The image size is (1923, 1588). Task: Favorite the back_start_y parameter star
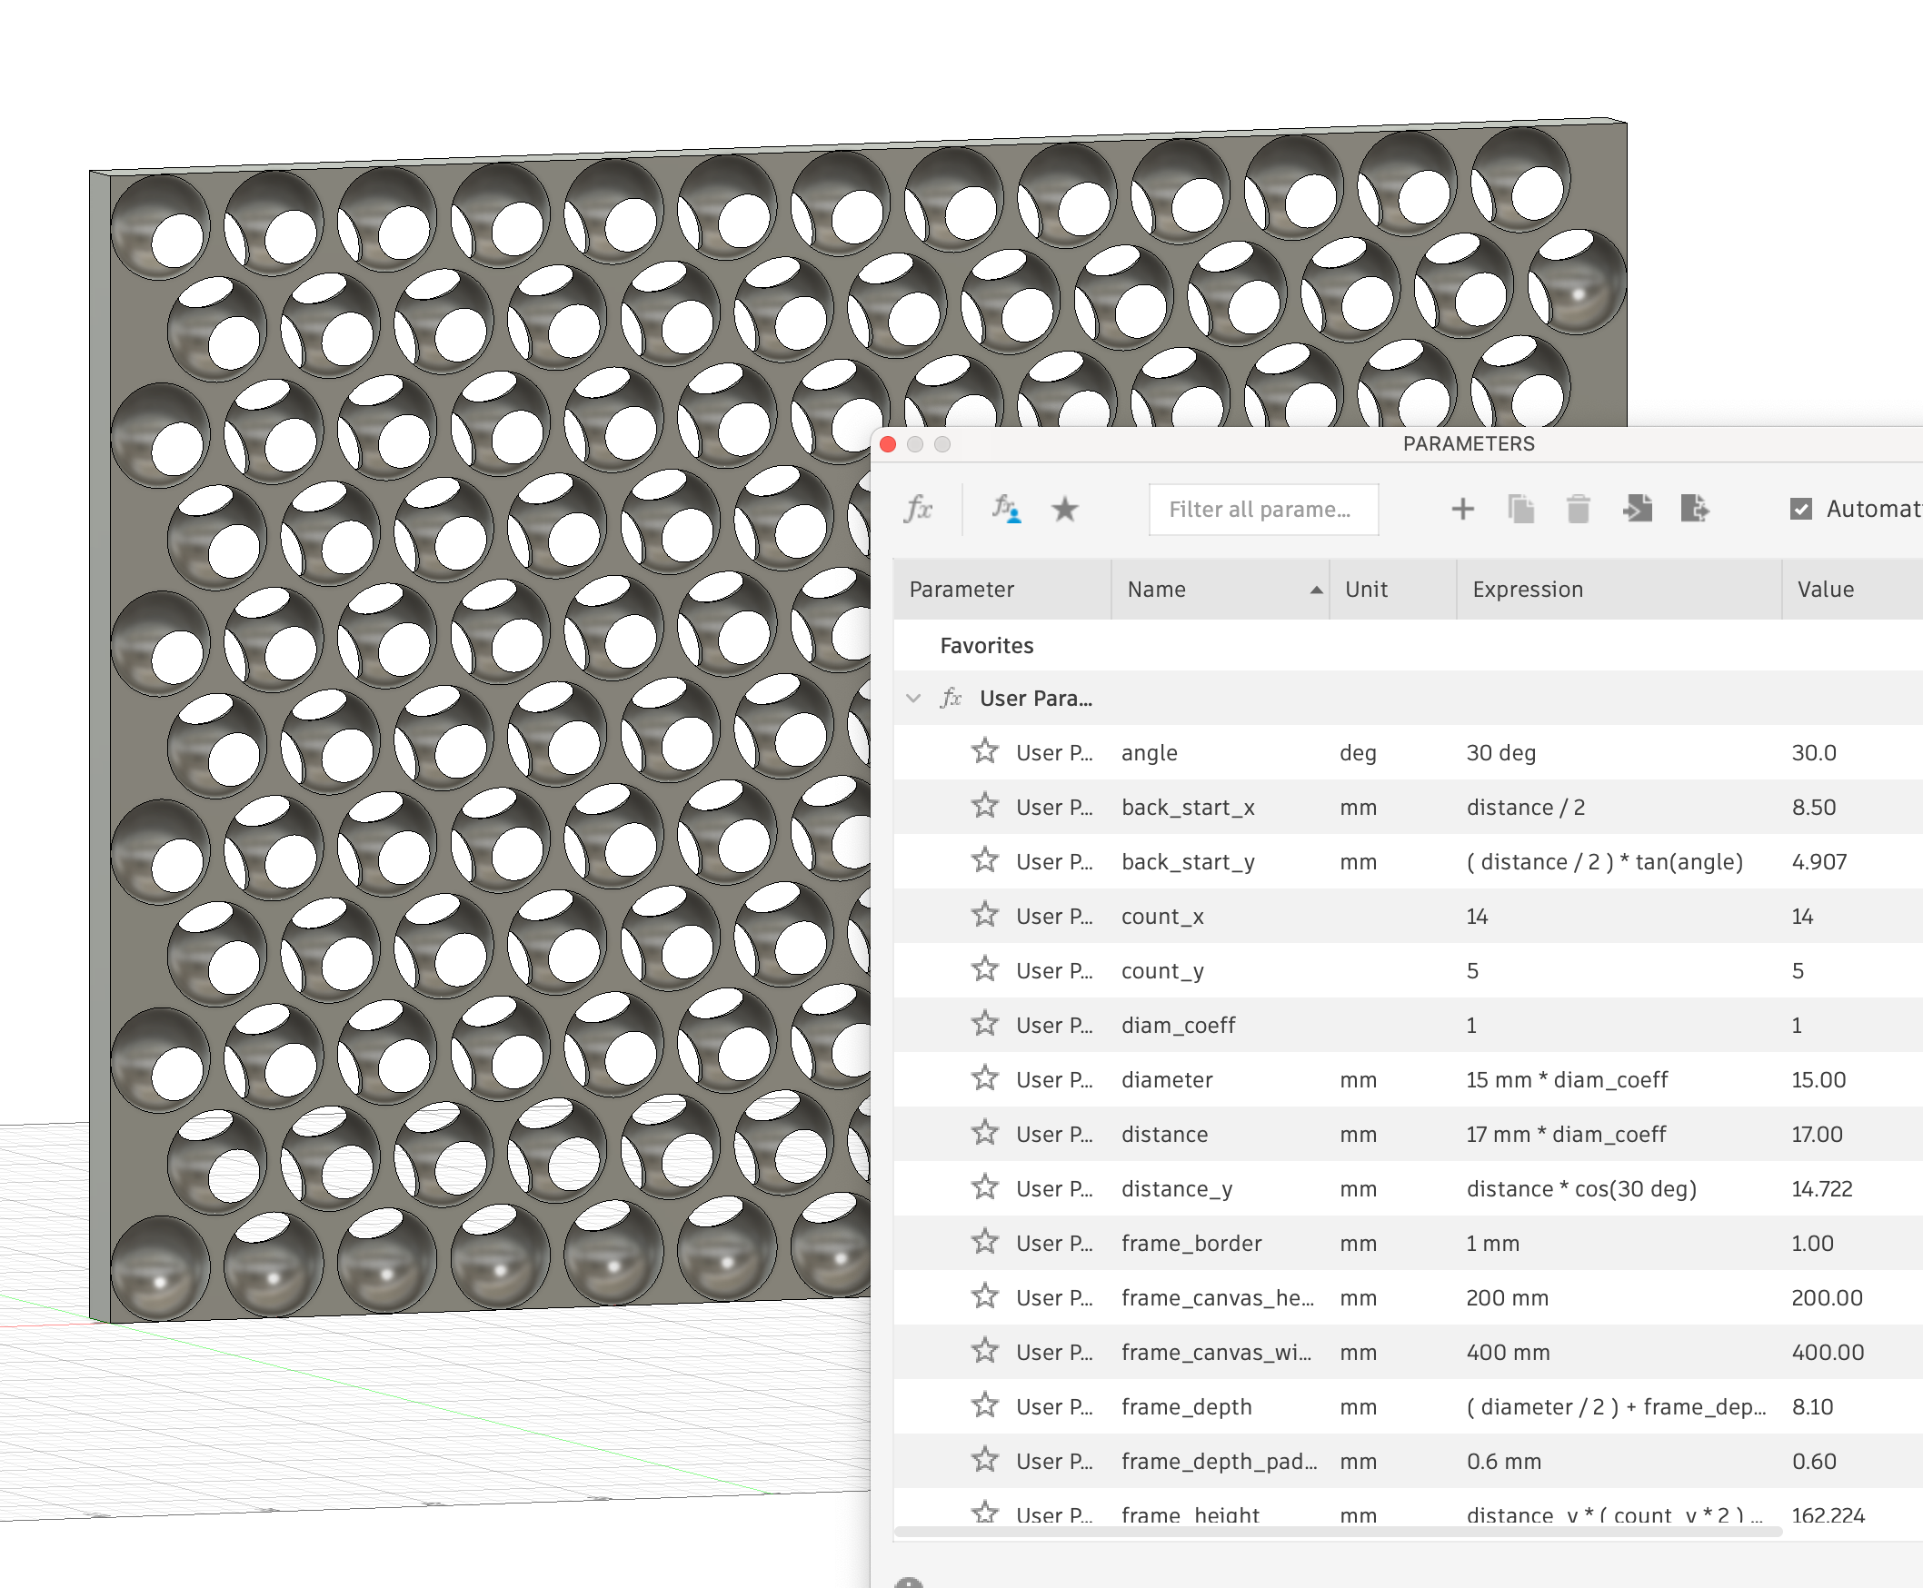pos(984,859)
